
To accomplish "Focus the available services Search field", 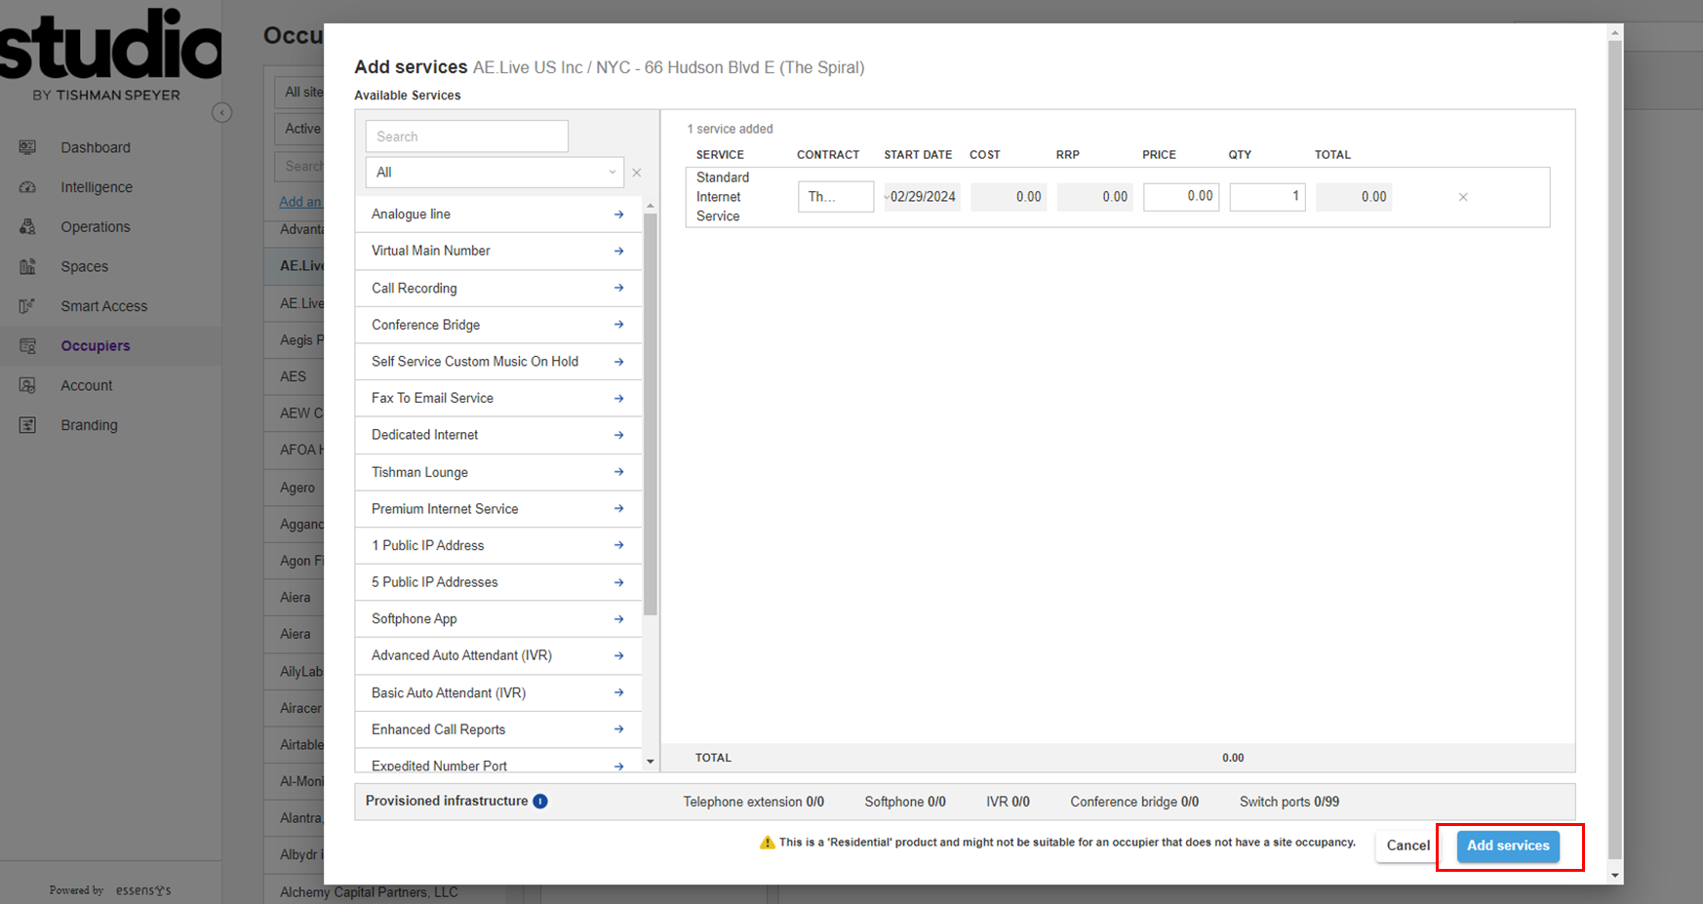I will click(466, 137).
